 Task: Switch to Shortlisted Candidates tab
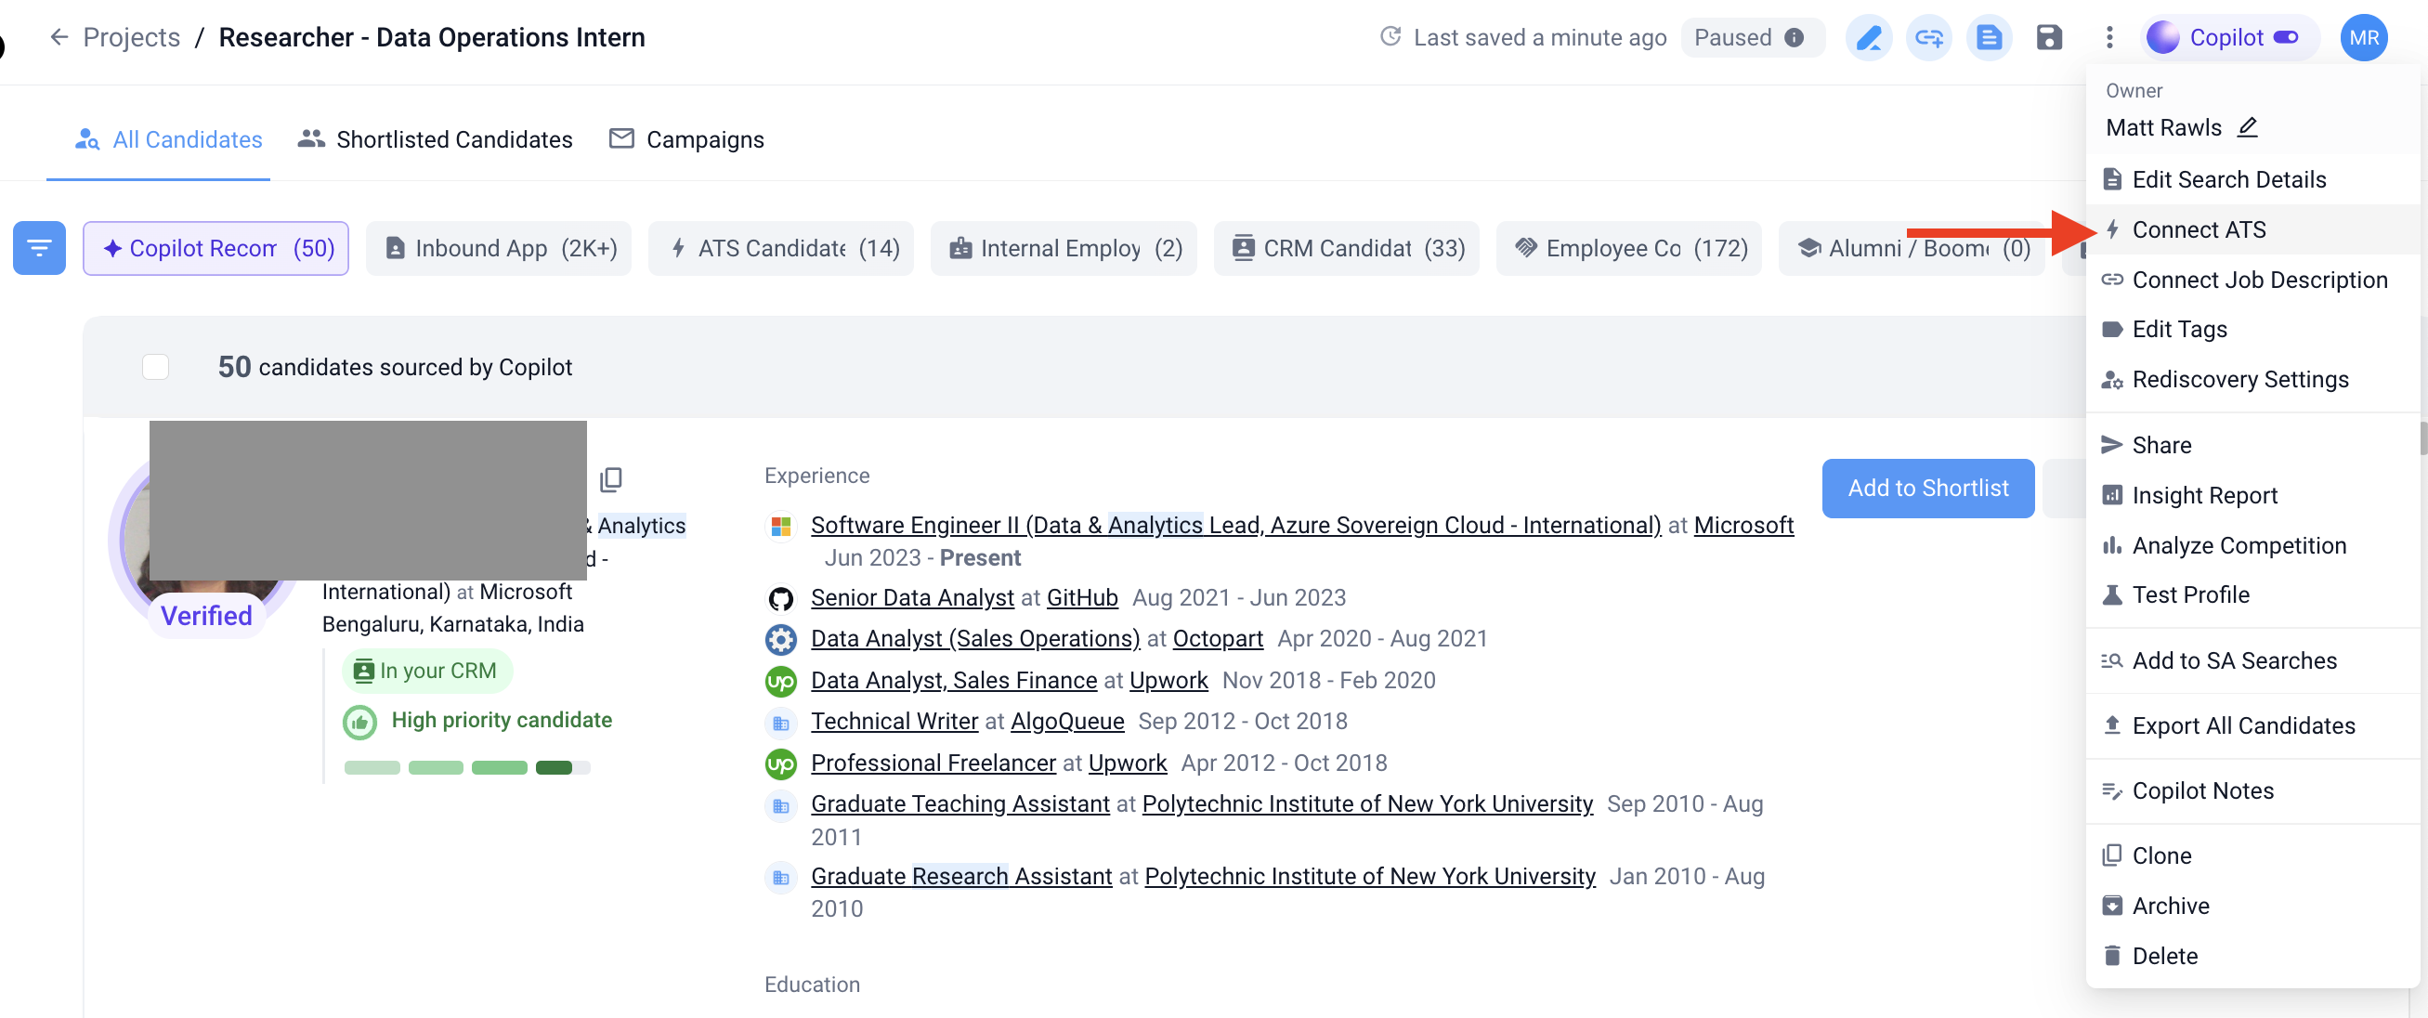pyautogui.click(x=435, y=139)
